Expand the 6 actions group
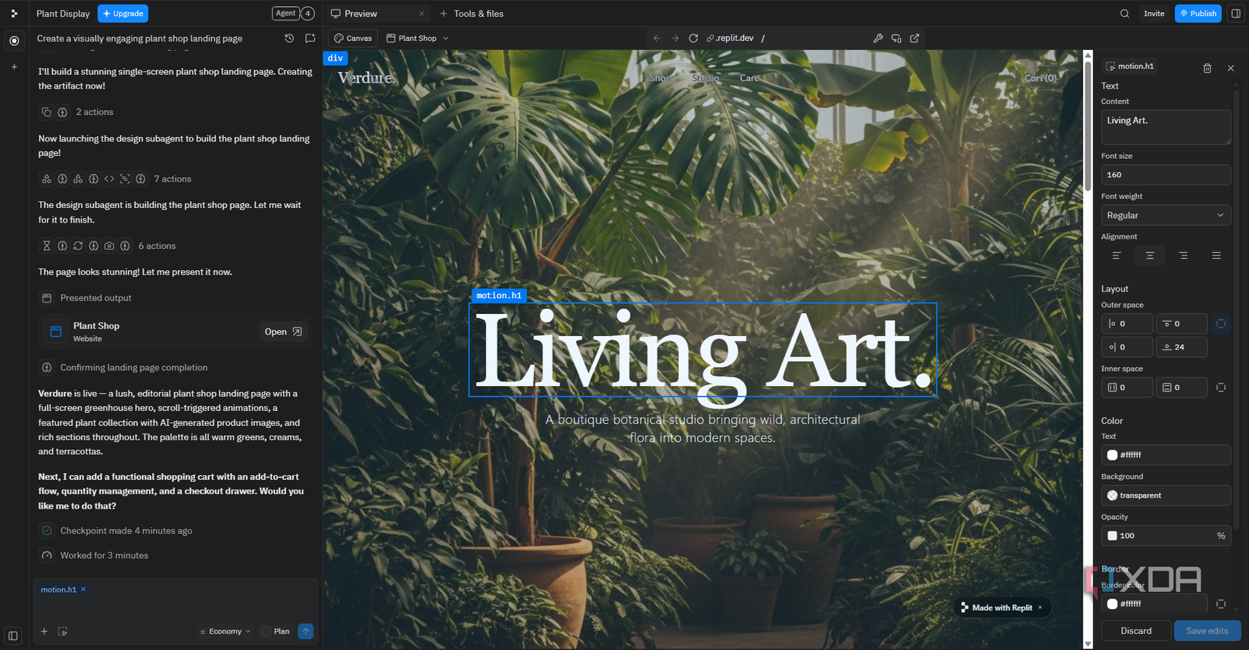The height and width of the screenshot is (650, 1249). click(107, 246)
